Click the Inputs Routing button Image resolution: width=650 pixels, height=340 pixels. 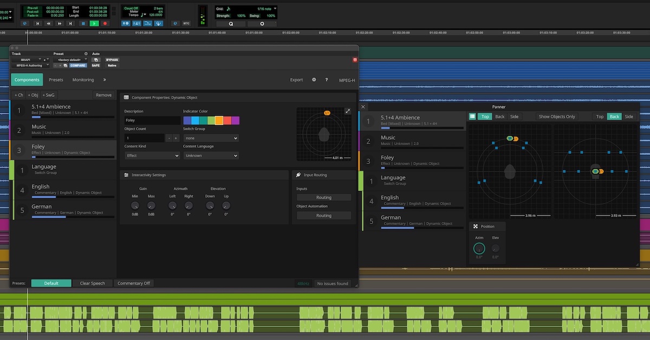click(x=323, y=198)
